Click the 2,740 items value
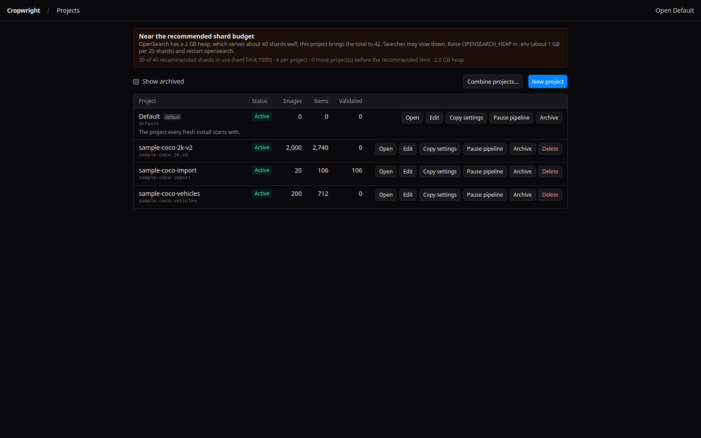Image resolution: width=701 pixels, height=438 pixels. click(320, 148)
